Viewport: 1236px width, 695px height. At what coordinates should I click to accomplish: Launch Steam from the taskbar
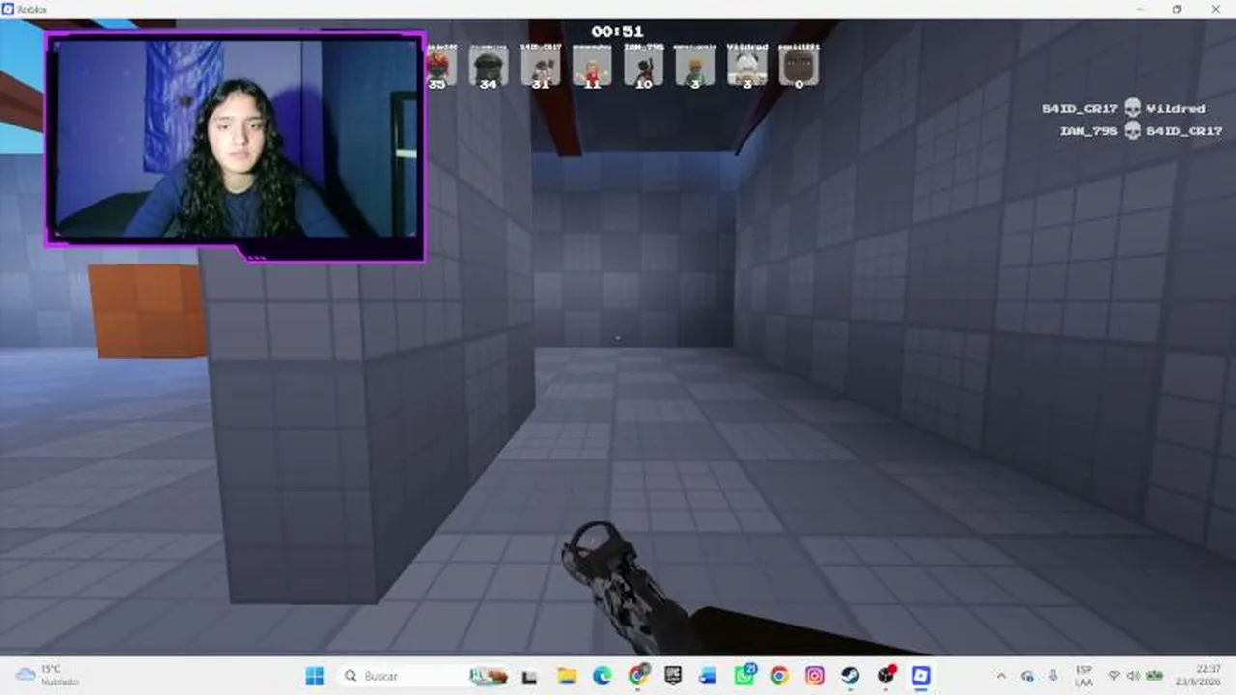[x=850, y=676]
